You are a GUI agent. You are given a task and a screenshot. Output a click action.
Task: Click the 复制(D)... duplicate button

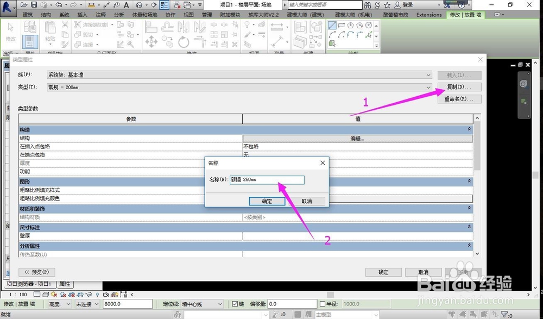(459, 87)
